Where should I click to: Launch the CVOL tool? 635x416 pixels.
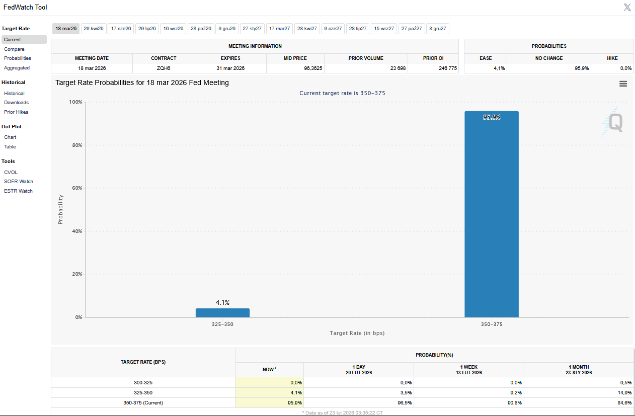[x=11, y=173]
